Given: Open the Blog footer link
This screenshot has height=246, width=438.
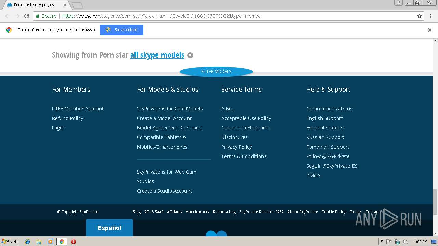Looking at the screenshot, I should coord(137,212).
